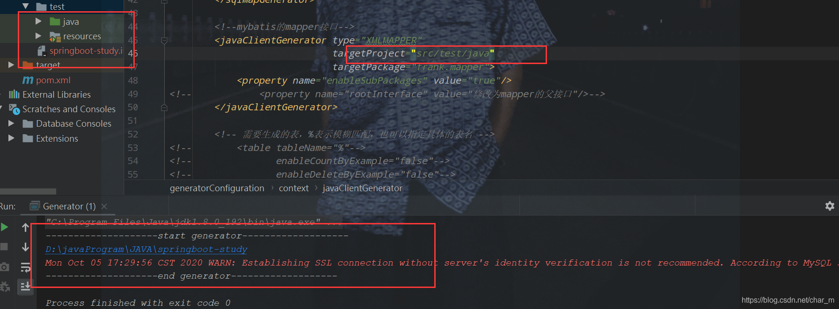Click the Scratches and Consoles clock icon

[x=15, y=109]
